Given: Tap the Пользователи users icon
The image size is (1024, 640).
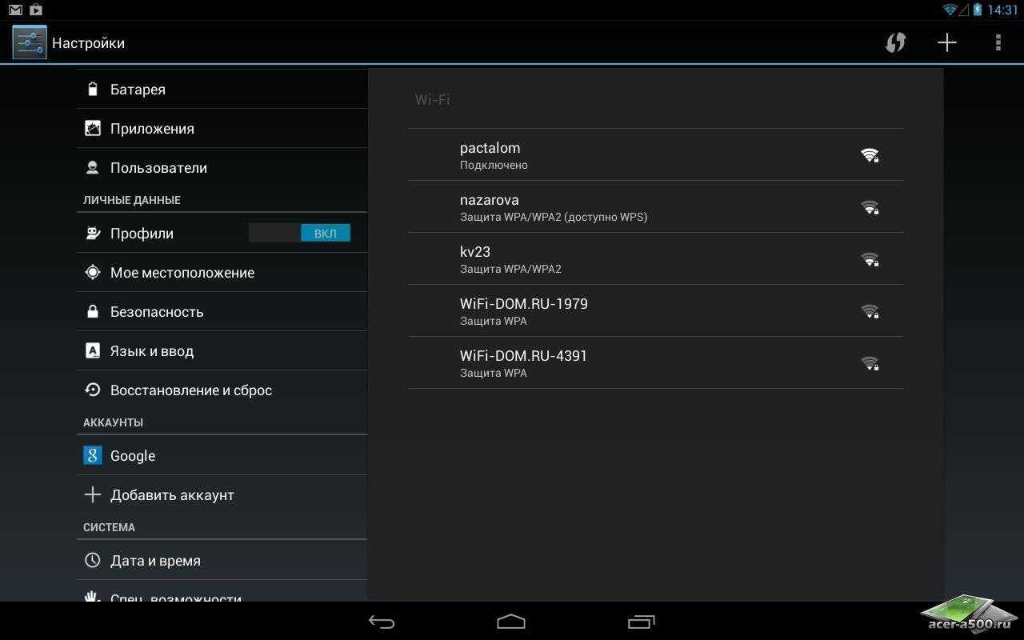Looking at the screenshot, I should point(93,167).
